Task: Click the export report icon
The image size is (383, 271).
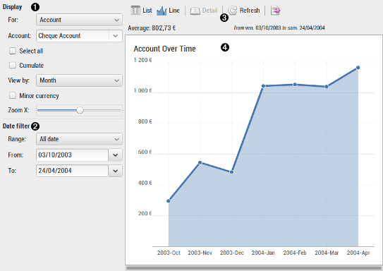Action: pos(275,11)
